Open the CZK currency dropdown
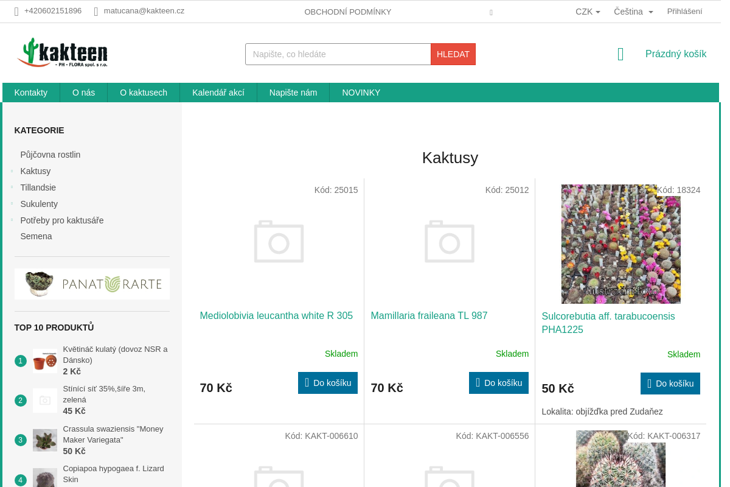 pos(587,11)
